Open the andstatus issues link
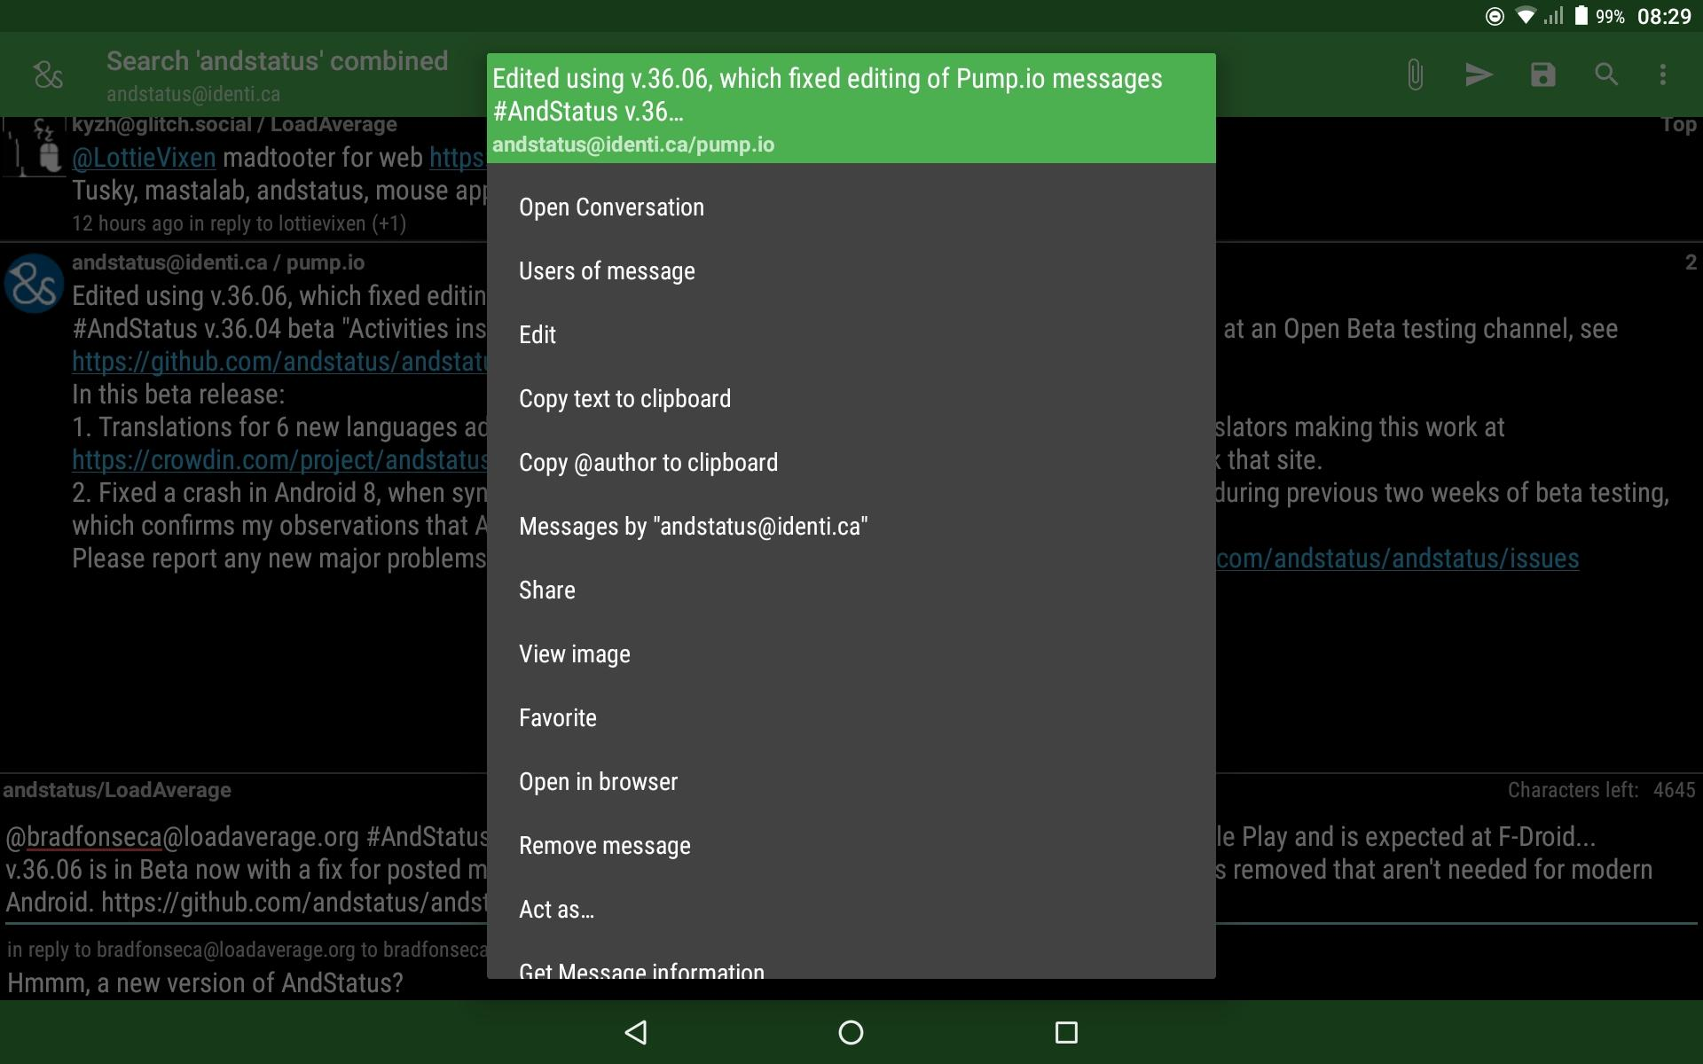The height and width of the screenshot is (1064, 1703). 1397,559
